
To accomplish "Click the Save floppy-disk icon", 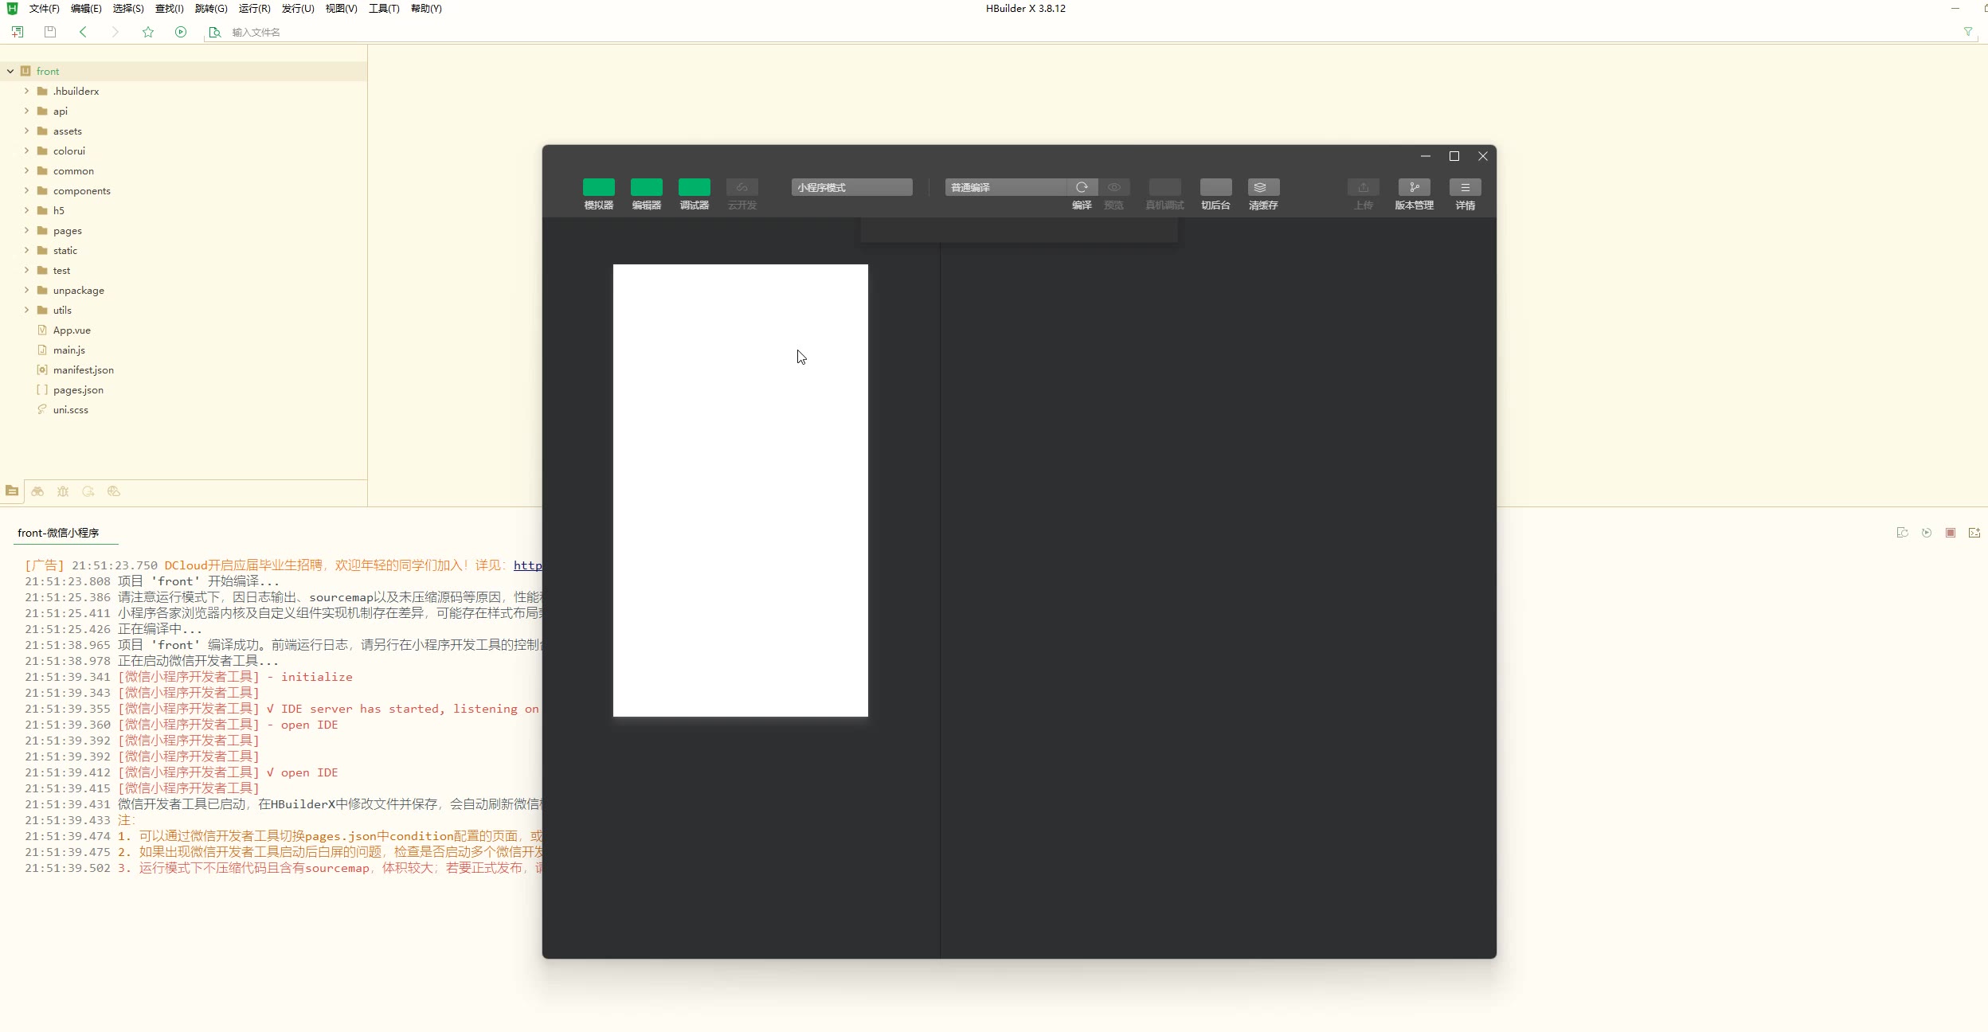I will (50, 32).
